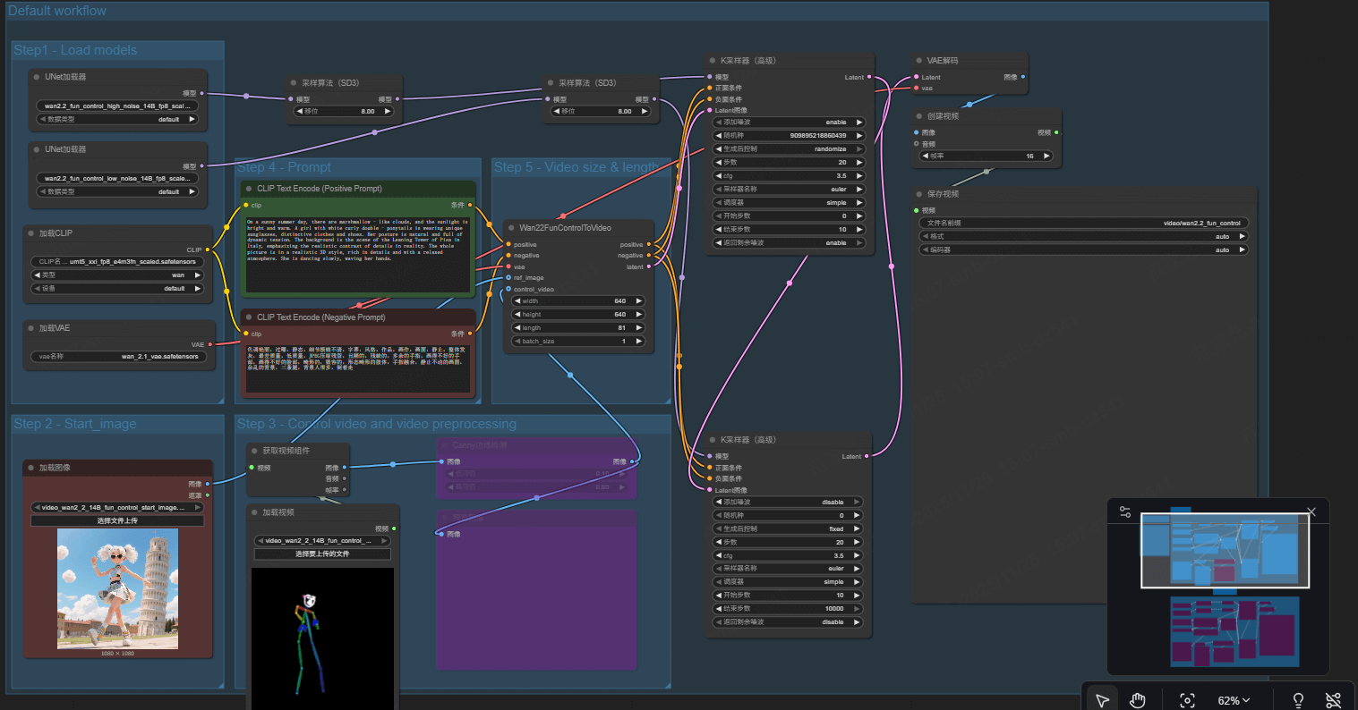Switch to the hand pan tool
The width and height of the screenshot is (1358, 710).
(1137, 700)
